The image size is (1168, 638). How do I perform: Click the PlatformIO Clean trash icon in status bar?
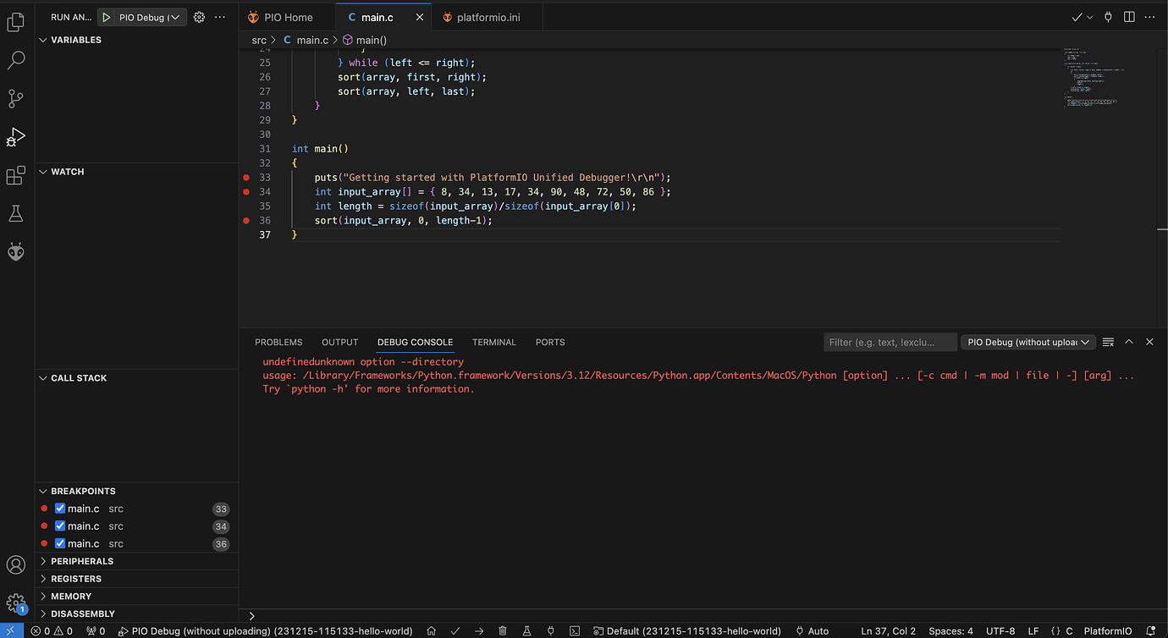503,631
